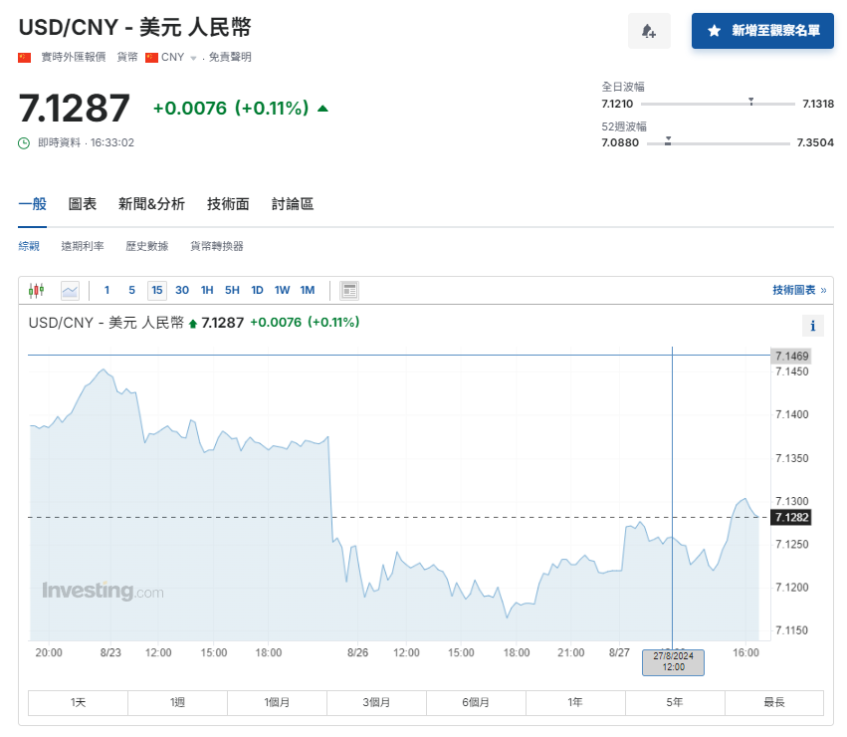The image size is (847, 737).
Task: Switch chart to candlestick view
Action: click(37, 291)
